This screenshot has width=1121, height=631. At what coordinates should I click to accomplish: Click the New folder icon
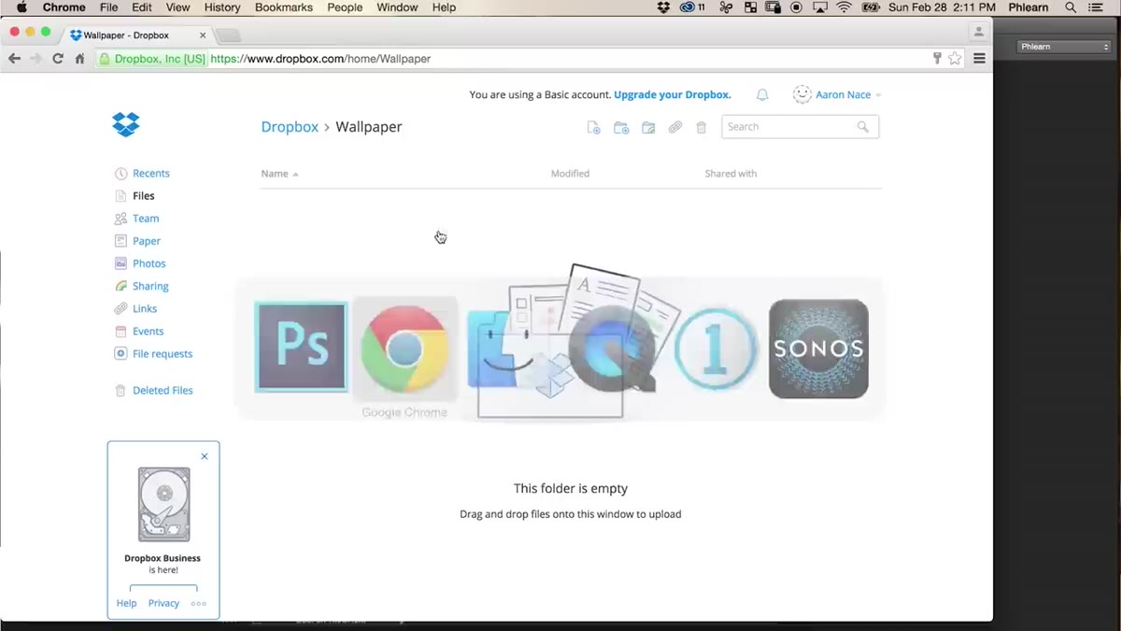(621, 128)
